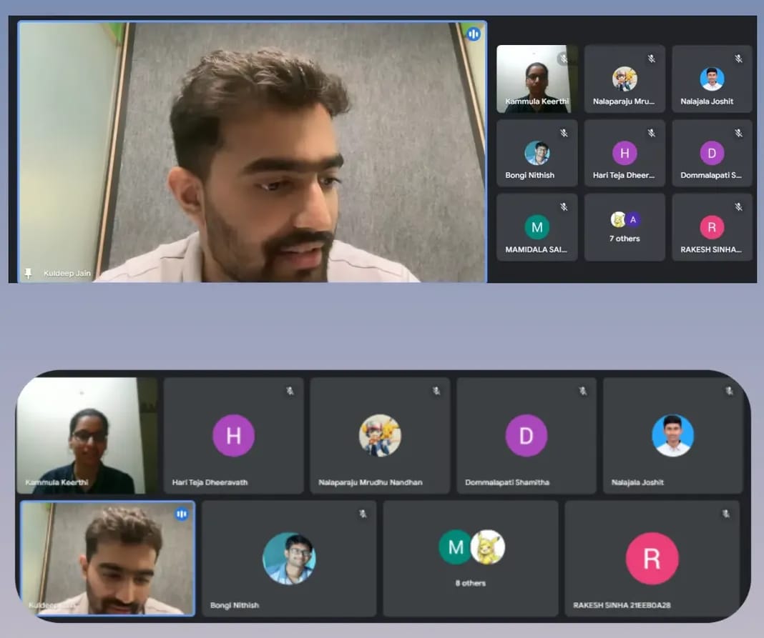The height and width of the screenshot is (638, 764).
Task: Click the cartoon avatar on Nalaparaju Mrudhu Nandhan's tile
Action: [379, 435]
